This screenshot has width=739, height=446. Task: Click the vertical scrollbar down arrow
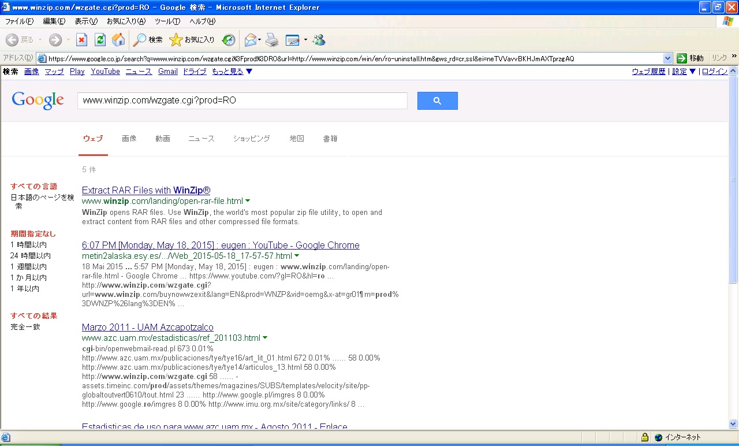(x=733, y=424)
